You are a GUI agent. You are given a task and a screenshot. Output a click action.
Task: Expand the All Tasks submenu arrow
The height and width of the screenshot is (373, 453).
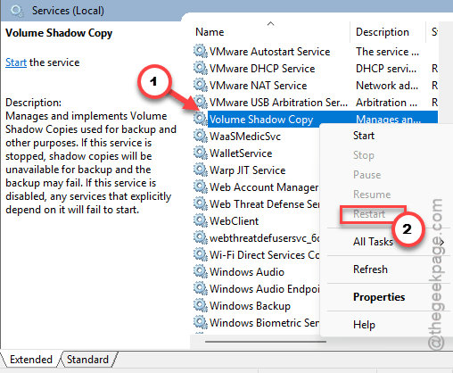click(x=442, y=242)
